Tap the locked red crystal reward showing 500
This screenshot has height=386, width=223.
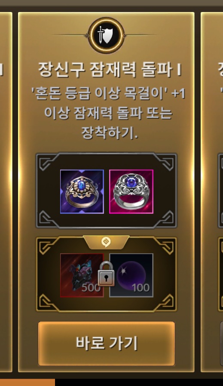[x=82, y=275]
